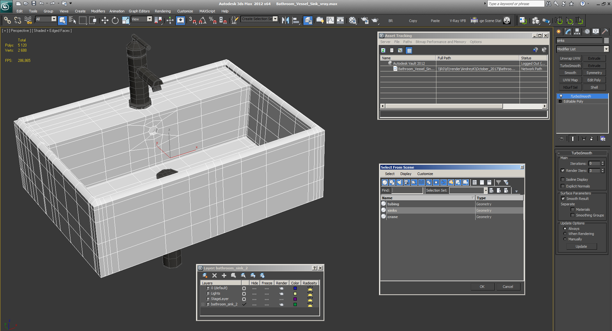Screen dimensions: 612x331
Task: Open the reference coordinate View dropdown
Action: tap(141, 19)
